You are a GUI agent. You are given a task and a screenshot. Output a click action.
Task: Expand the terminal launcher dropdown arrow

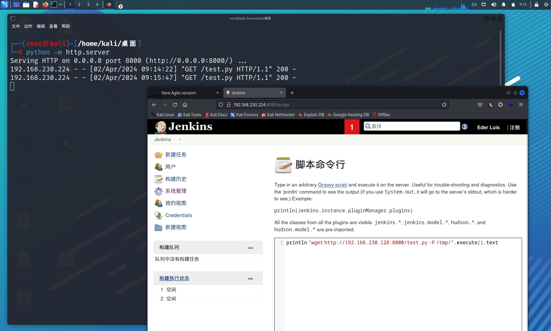click(60, 5)
